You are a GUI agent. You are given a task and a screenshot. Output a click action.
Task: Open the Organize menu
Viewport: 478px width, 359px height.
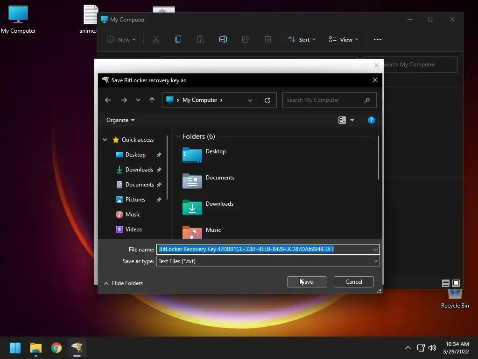tap(120, 120)
